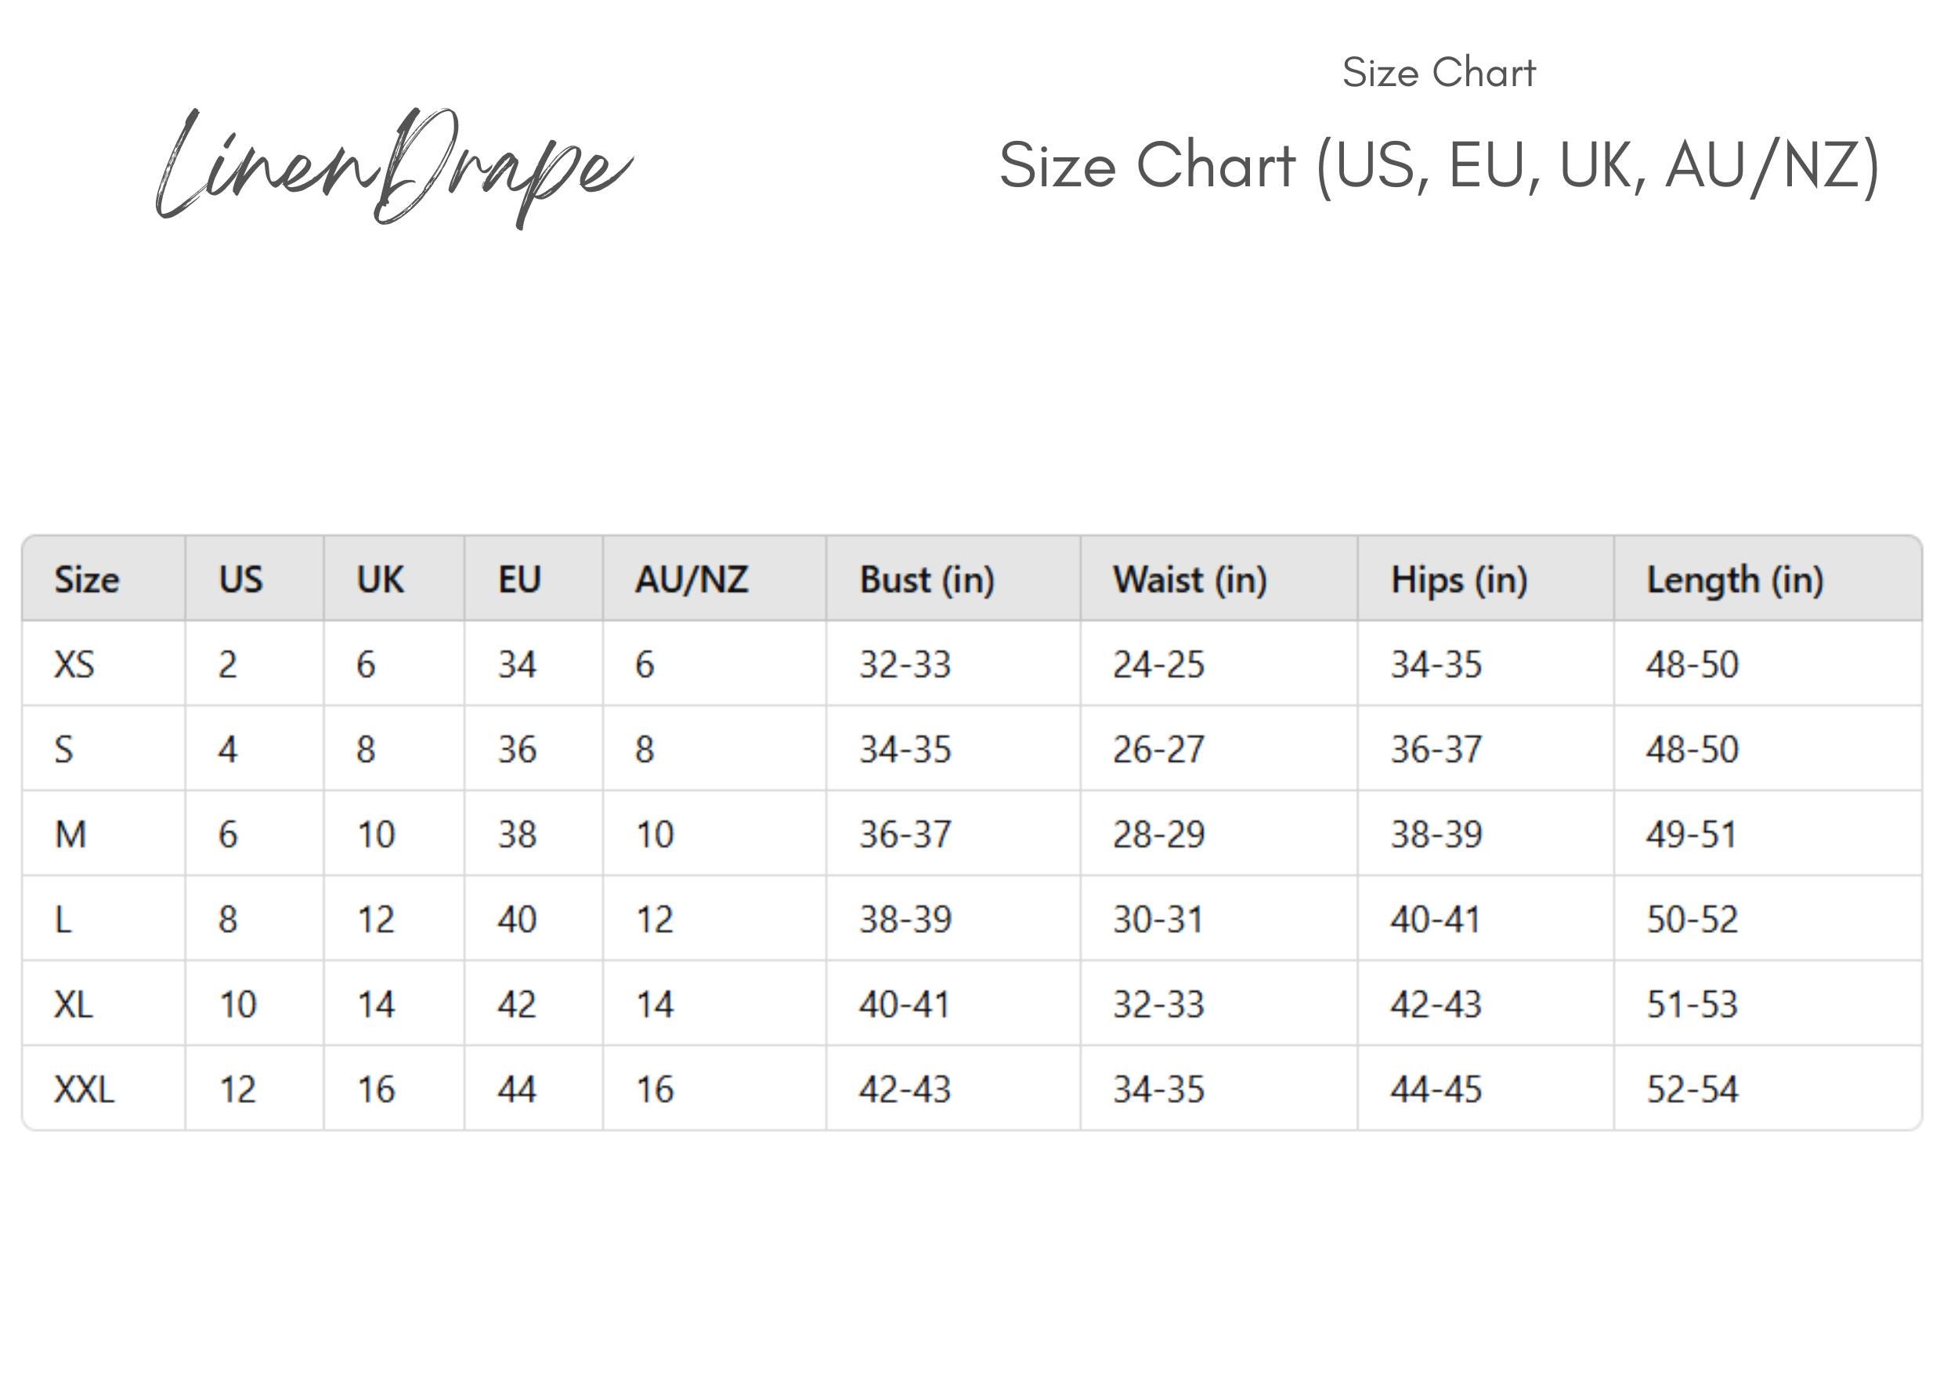Click the Length (in) column header

coord(1735,580)
